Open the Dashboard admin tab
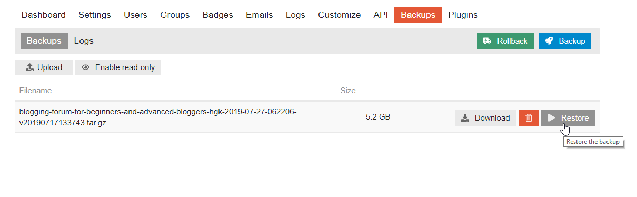637x197 pixels. 44,15
